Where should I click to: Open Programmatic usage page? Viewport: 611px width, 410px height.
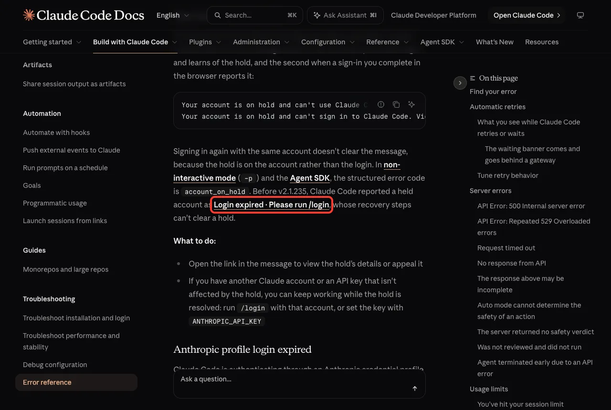click(x=55, y=203)
